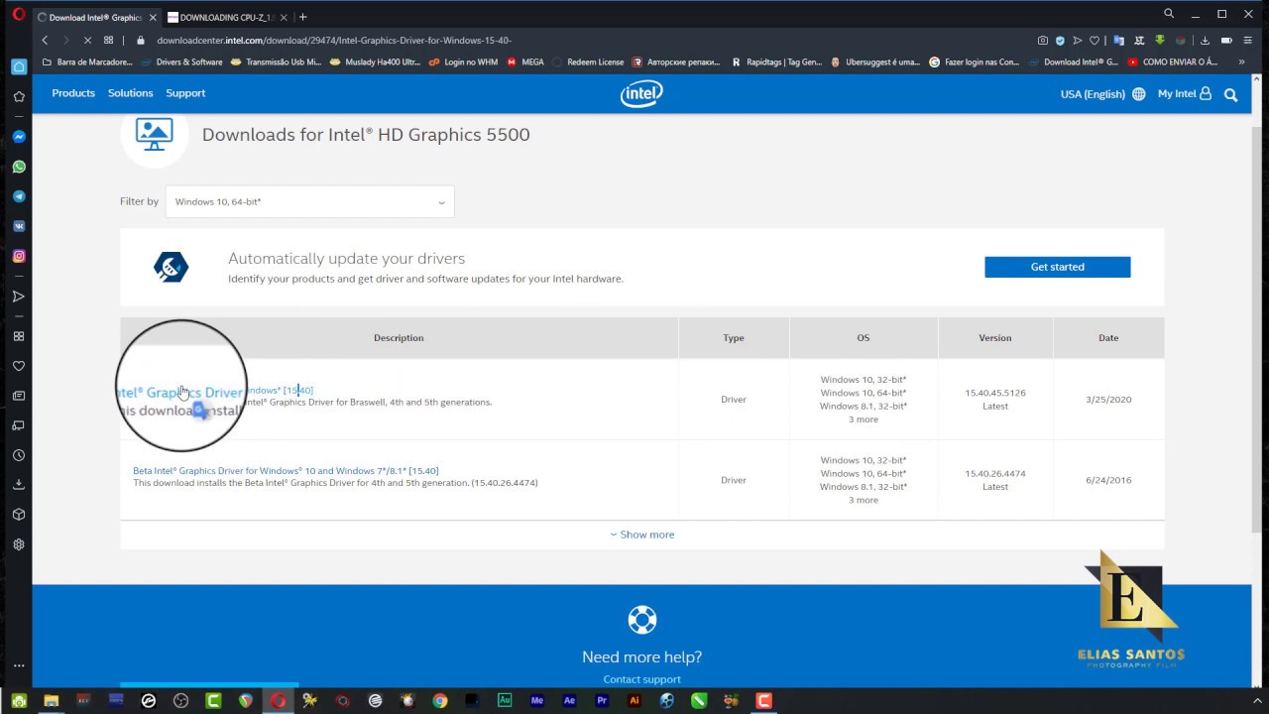Open Solutions menu
Image resolution: width=1269 pixels, height=714 pixels.
click(x=130, y=93)
